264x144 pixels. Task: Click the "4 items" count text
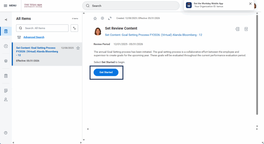(x=75, y=19)
